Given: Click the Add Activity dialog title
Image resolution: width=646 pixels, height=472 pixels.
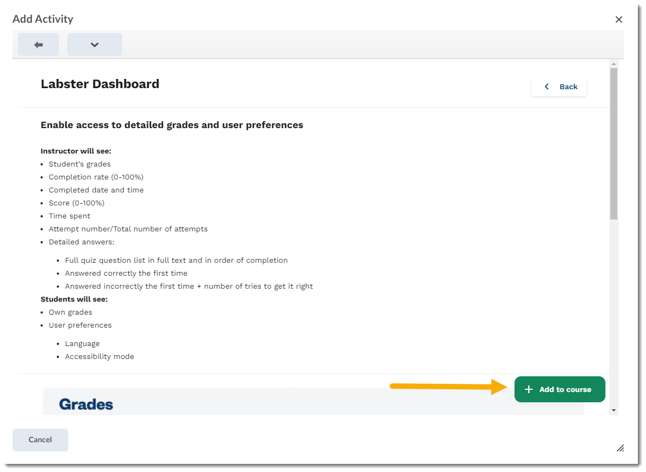Looking at the screenshot, I should point(43,19).
